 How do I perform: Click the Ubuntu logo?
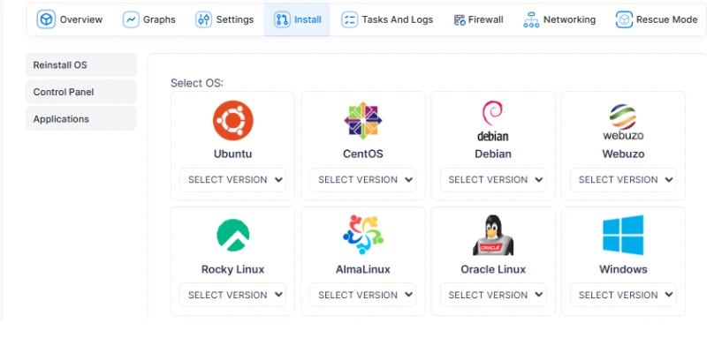[x=232, y=121]
